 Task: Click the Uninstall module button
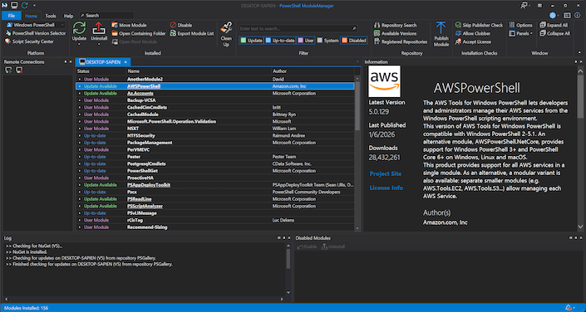click(99, 32)
